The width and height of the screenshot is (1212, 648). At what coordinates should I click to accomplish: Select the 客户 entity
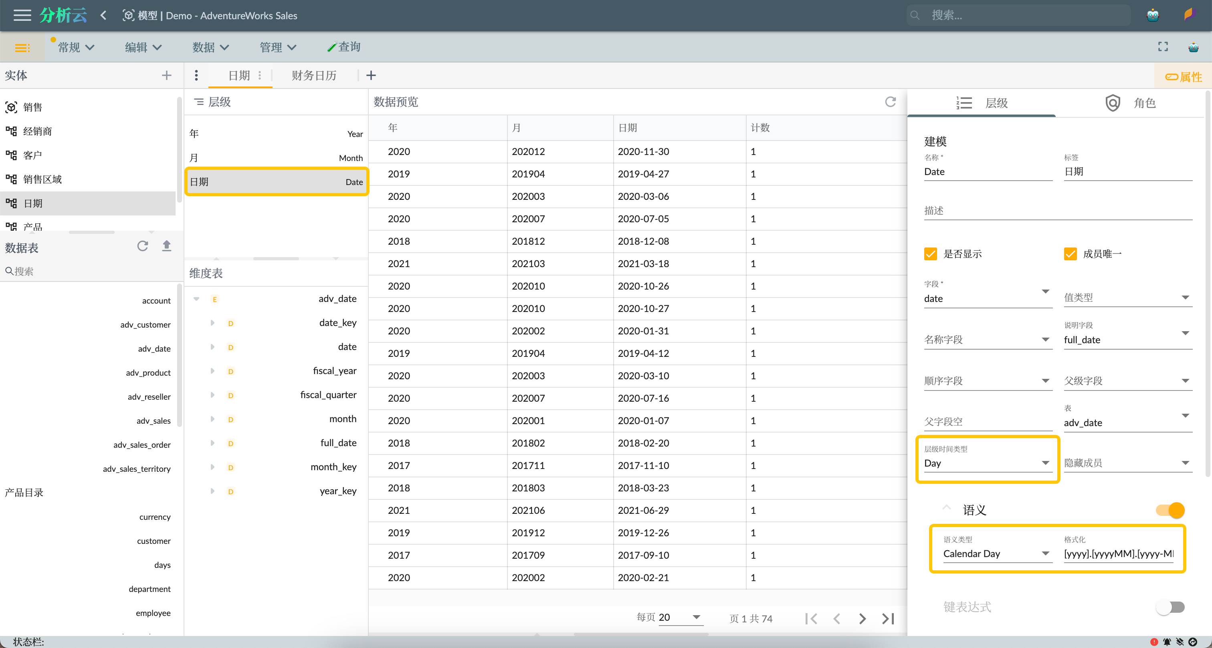coord(32,155)
